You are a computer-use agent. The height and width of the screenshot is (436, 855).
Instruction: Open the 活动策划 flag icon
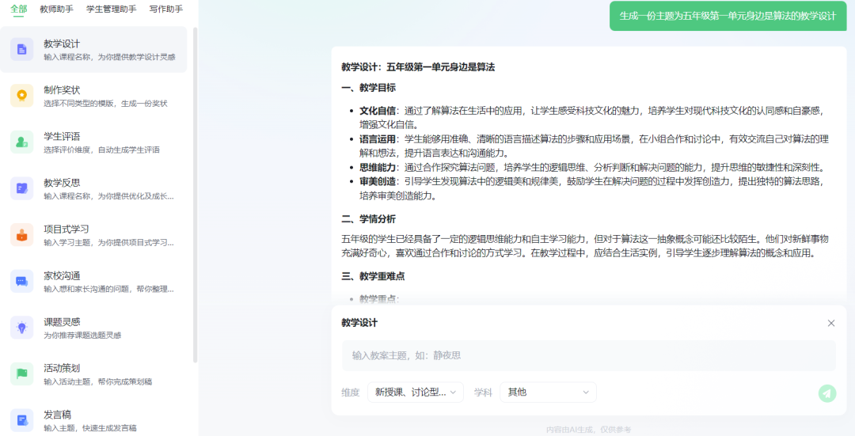(x=22, y=373)
